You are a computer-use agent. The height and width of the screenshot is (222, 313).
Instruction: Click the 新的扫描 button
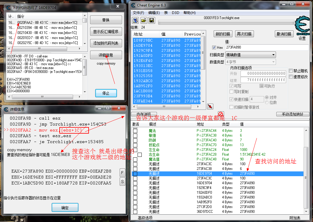[223, 34]
